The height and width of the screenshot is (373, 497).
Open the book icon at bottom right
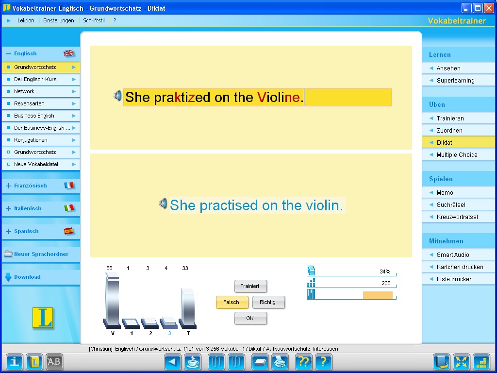442,361
